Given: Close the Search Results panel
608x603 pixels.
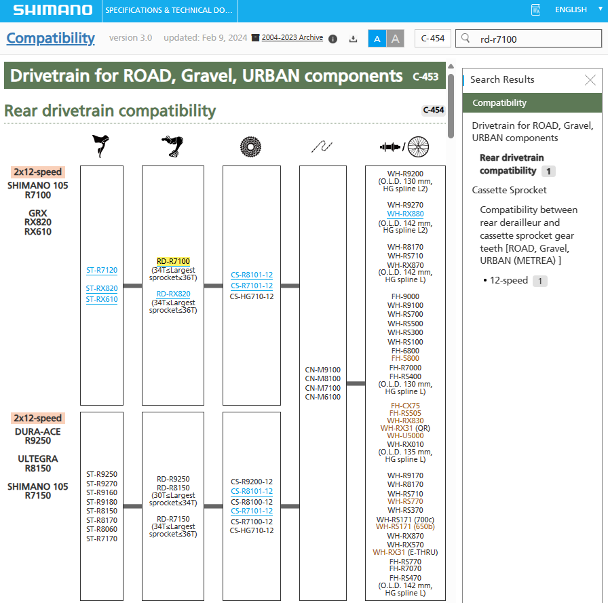Looking at the screenshot, I should (590, 80).
